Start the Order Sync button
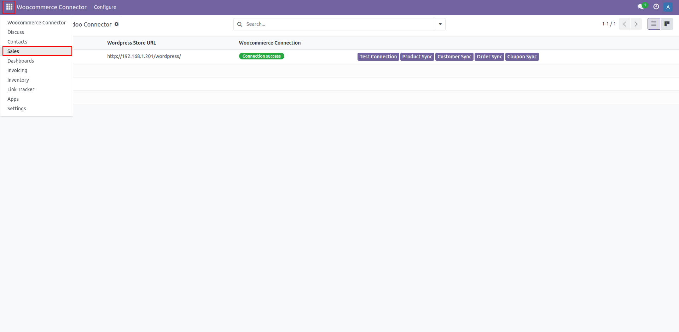 (489, 57)
